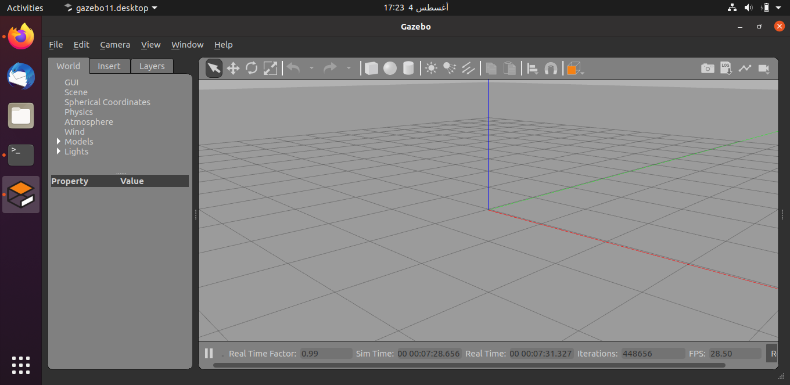Screen dimensions: 790x385
Task: Insert a box shape
Action: pos(371,69)
